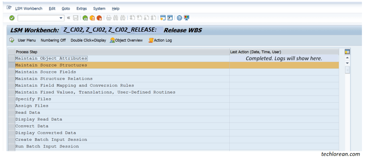Click the orange Exit icon
The image size is (367, 159).
[92, 18]
